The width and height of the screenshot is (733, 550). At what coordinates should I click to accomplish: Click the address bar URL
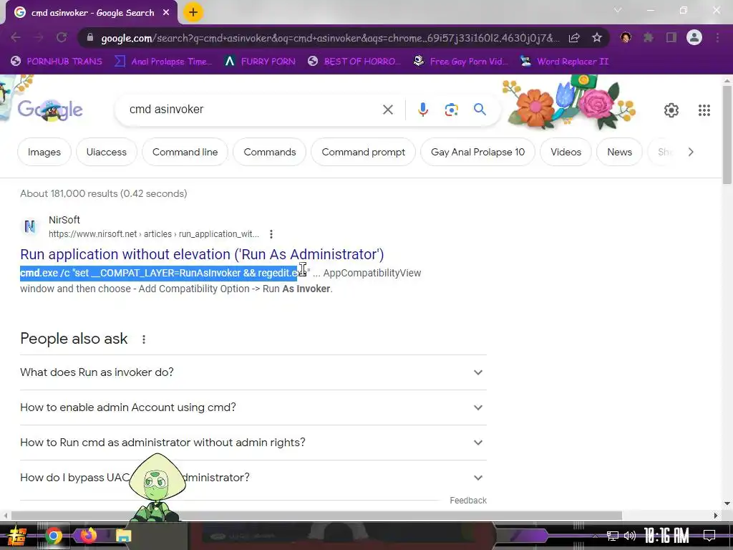coord(329,38)
